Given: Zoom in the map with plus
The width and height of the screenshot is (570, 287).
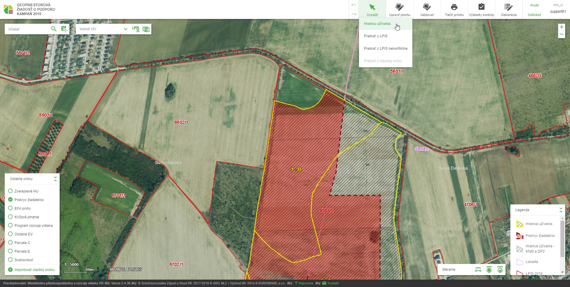Looking at the screenshot, I should coord(561,27).
